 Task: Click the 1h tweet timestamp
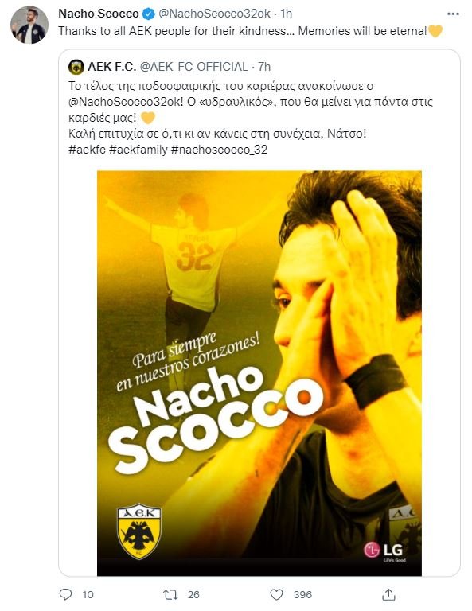287,14
